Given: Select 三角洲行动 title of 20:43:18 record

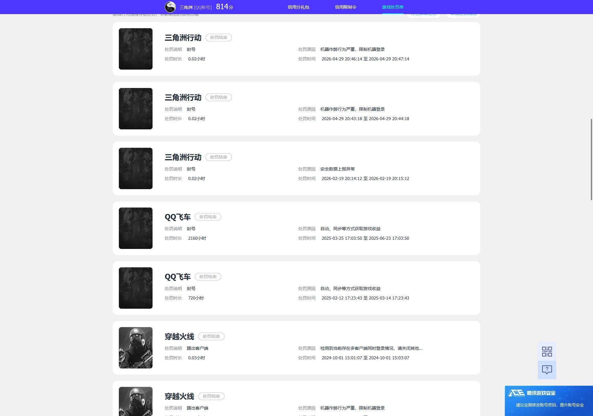Looking at the screenshot, I should pos(183,97).
